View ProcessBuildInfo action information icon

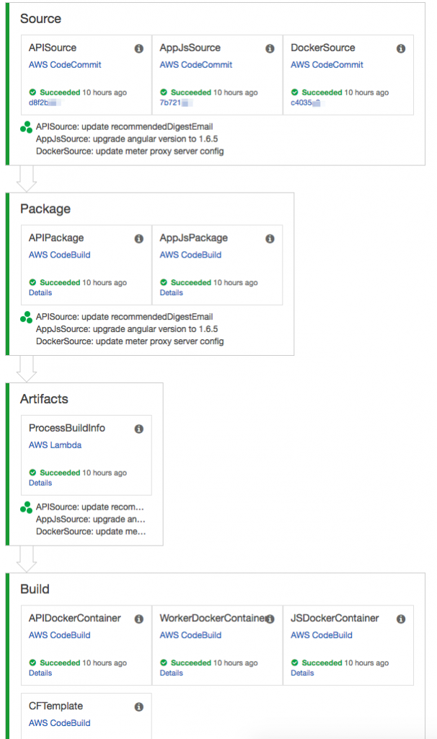coord(140,429)
